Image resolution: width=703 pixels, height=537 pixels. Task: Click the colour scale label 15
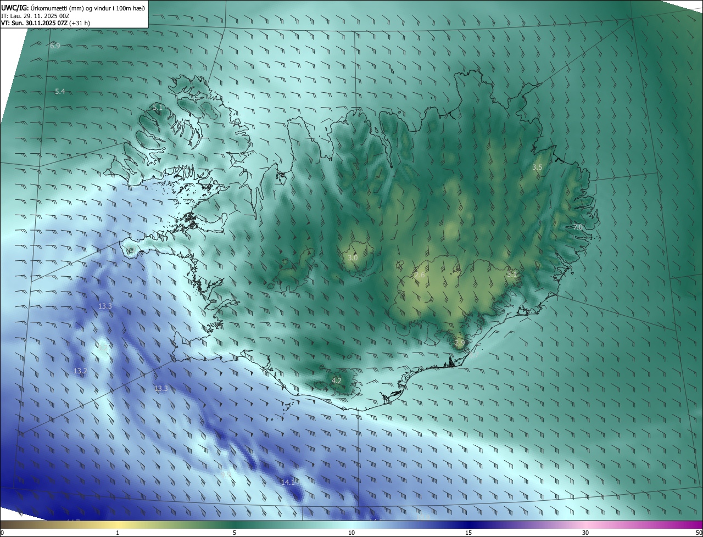pyautogui.click(x=468, y=533)
